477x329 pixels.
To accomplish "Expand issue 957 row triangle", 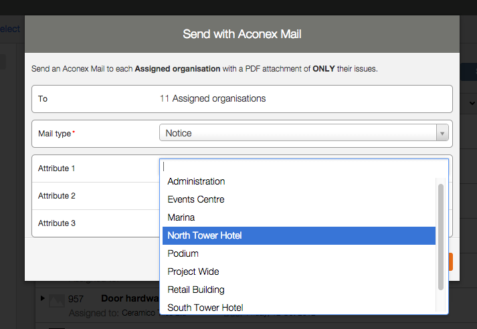I will 43,298.
